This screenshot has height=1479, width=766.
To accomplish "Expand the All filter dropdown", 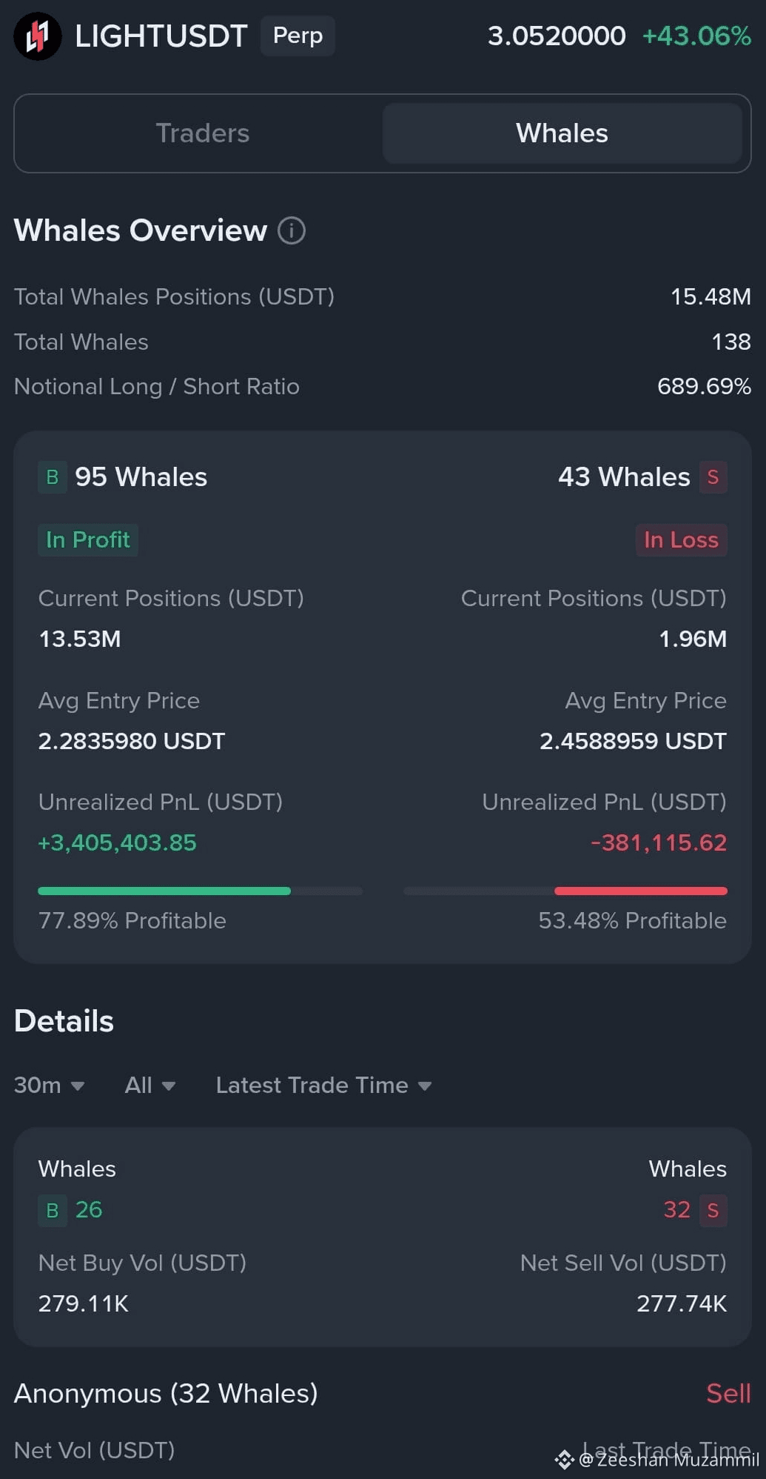I will (150, 1086).
